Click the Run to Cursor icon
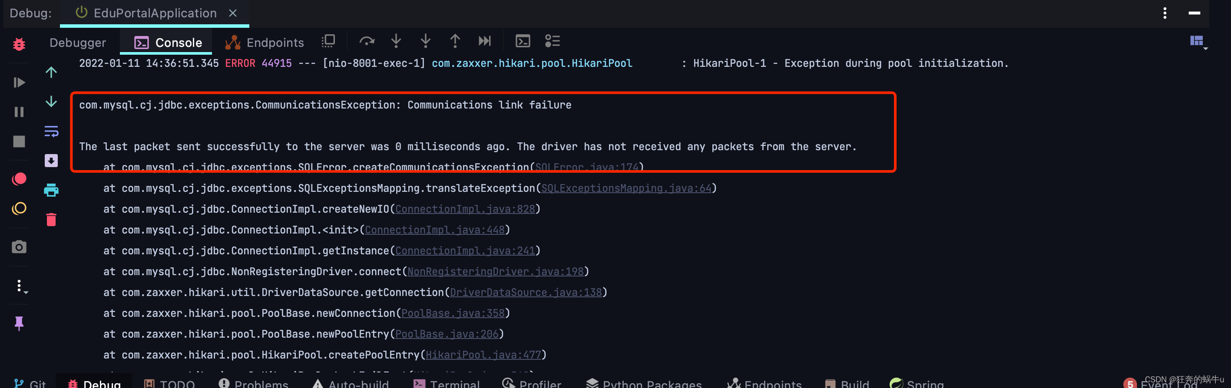This screenshot has height=388, width=1231. coord(484,41)
